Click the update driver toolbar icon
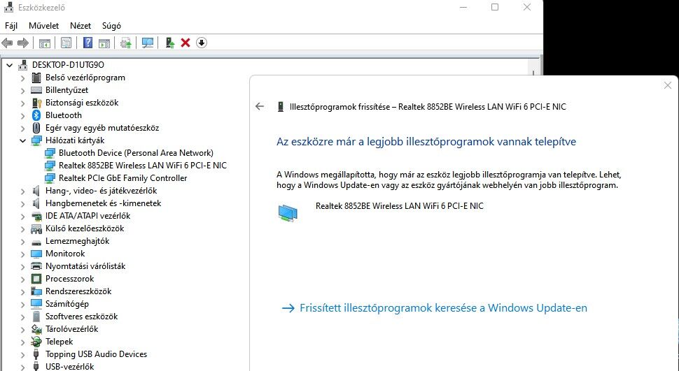This screenshot has width=679, height=371. pyautogui.click(x=125, y=43)
